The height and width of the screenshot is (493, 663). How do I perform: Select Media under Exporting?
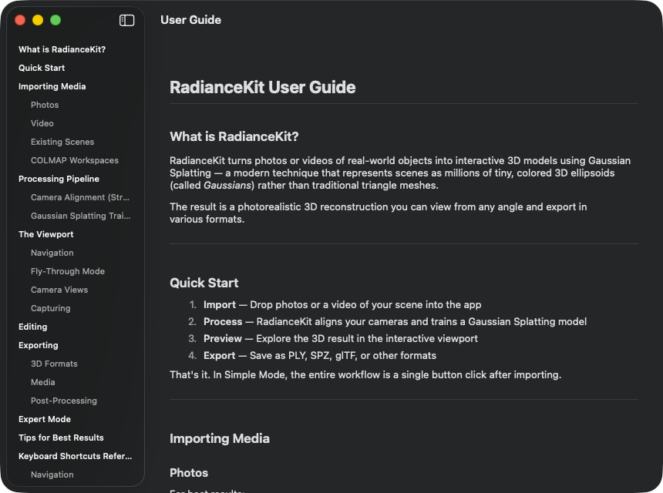click(x=42, y=382)
